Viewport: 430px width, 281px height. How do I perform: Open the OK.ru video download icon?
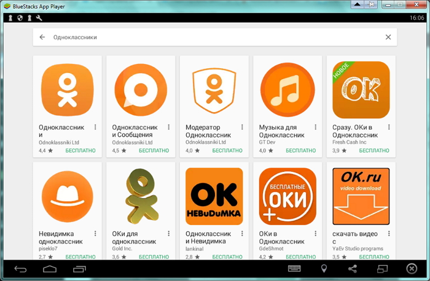coord(361,196)
